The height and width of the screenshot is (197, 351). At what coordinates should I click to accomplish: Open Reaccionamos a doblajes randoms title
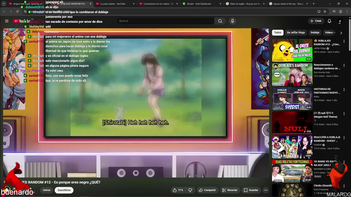pyautogui.click(x=327, y=67)
